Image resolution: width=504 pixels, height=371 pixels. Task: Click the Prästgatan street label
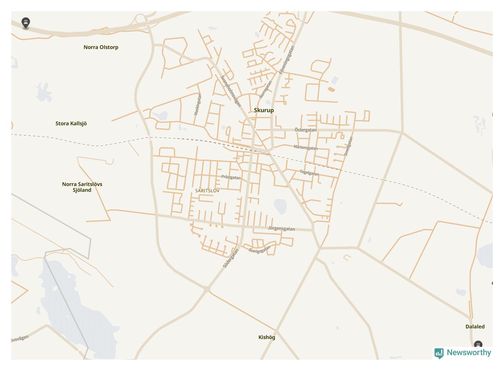[x=231, y=177]
